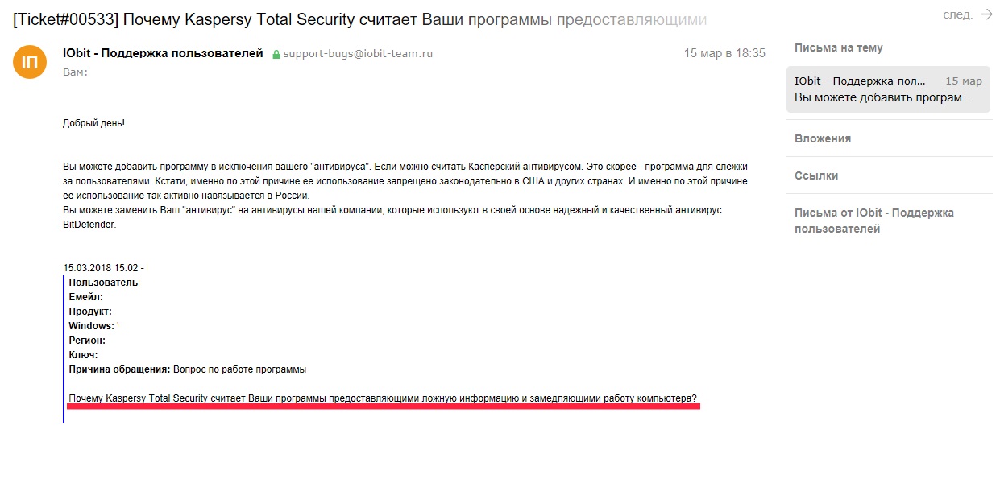Click the support-bugs@iobit-team.ru email address
1000x483 pixels.
[x=358, y=54]
